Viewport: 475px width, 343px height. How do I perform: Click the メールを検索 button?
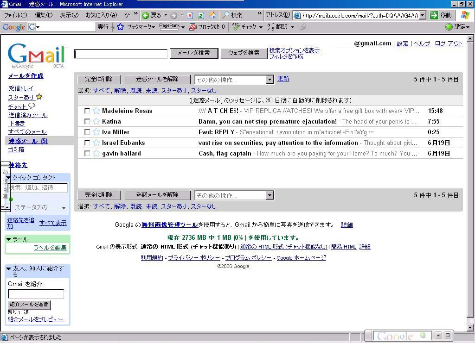point(194,53)
